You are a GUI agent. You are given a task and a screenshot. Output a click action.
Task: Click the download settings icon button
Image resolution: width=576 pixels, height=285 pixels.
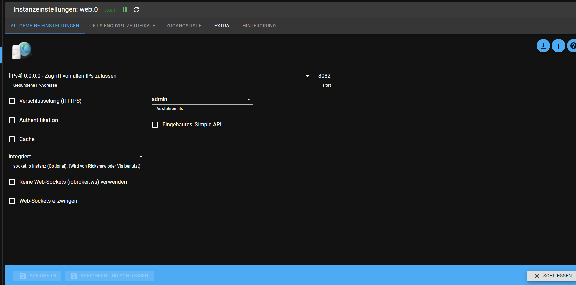[543, 46]
